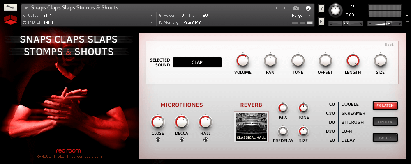Select the SKREAMER effect on C#0

353,113
